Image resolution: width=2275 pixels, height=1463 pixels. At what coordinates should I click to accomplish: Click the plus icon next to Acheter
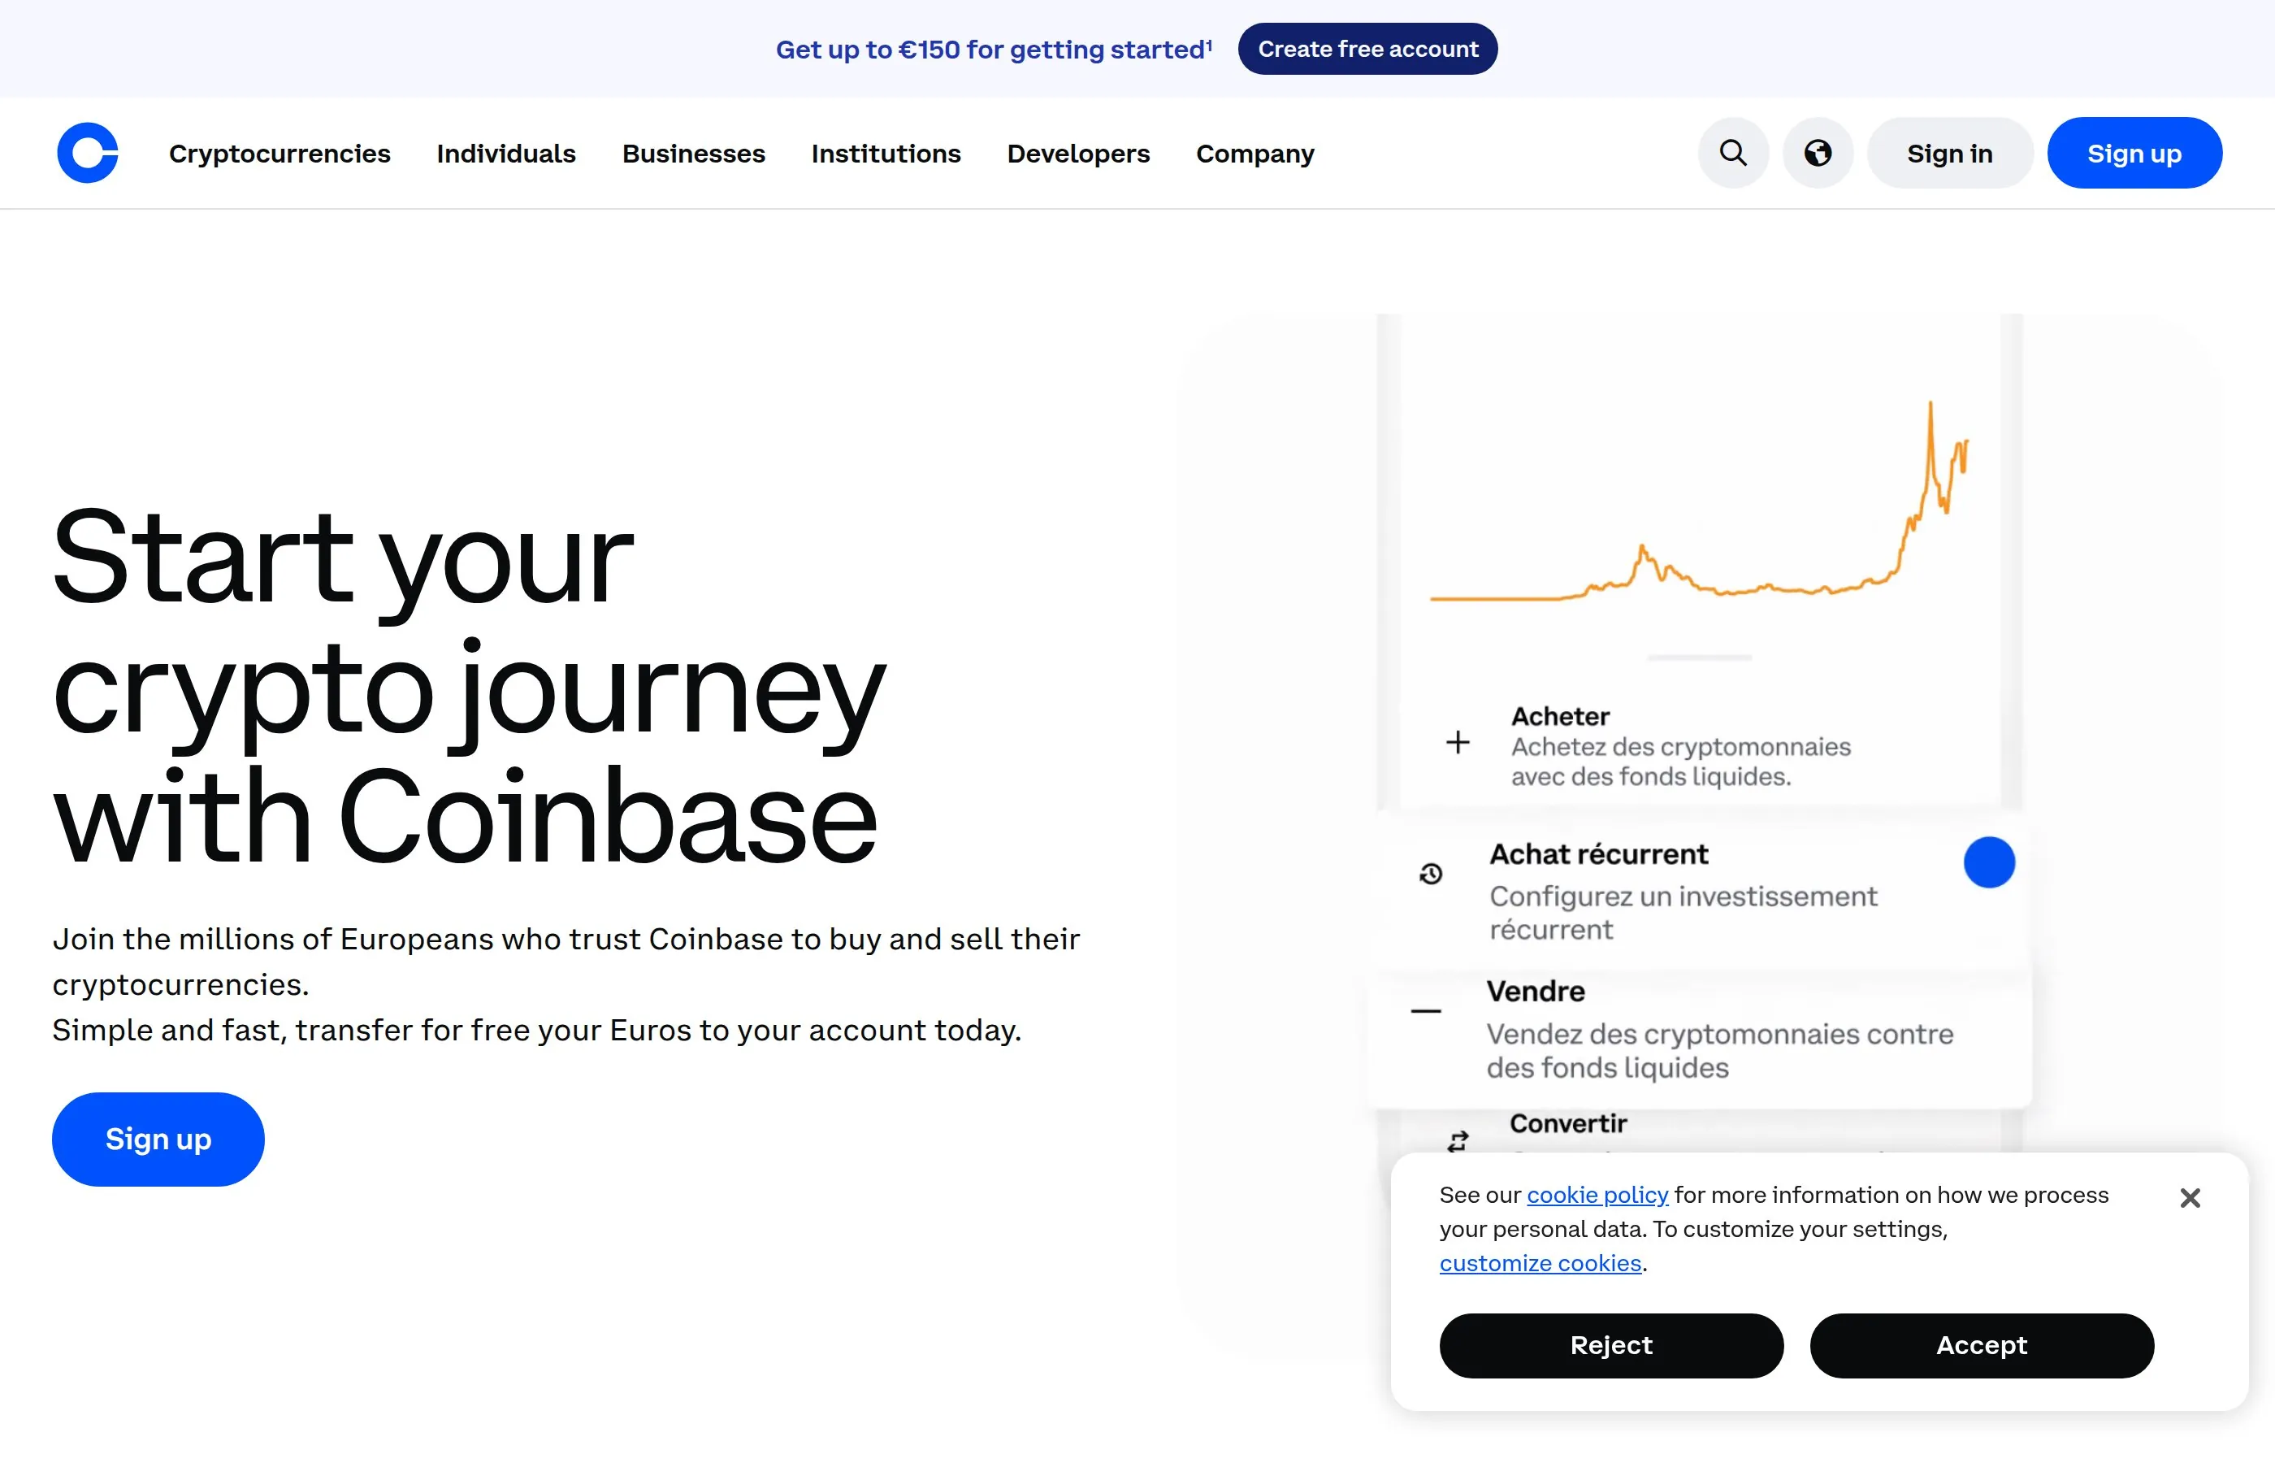coord(1457,742)
